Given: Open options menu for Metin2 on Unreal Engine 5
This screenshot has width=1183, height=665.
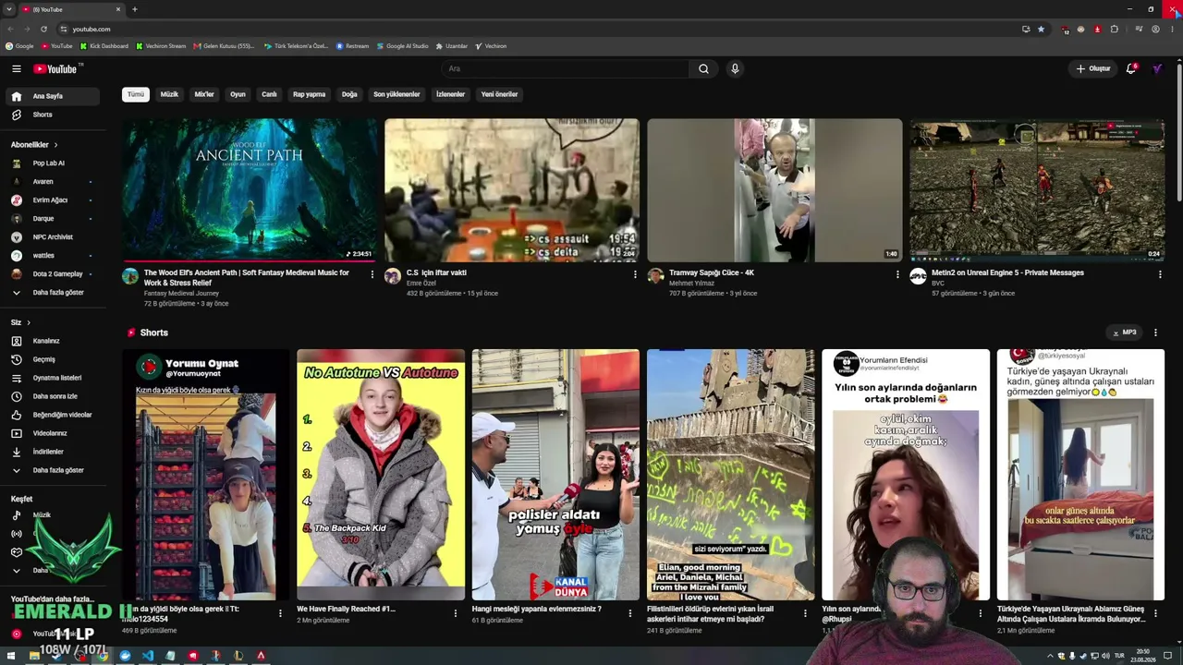Looking at the screenshot, I should pos(1160,274).
